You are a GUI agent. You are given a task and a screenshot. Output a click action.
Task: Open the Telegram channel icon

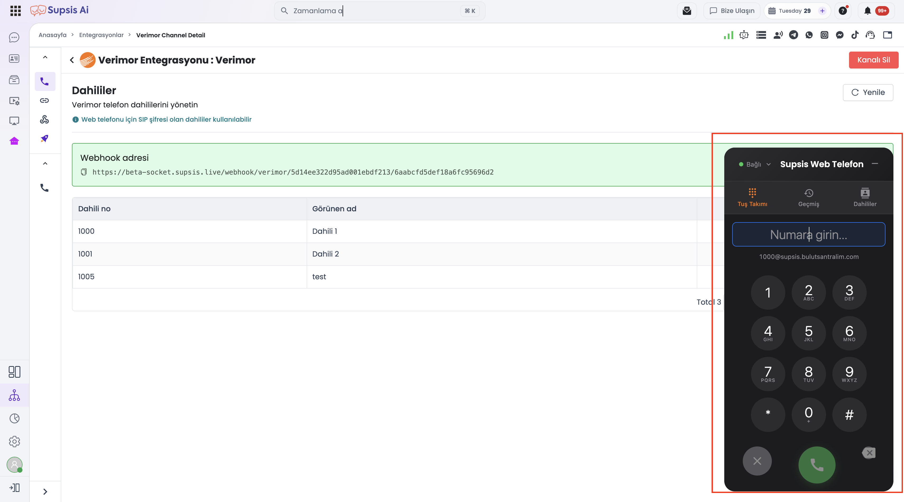click(x=794, y=35)
